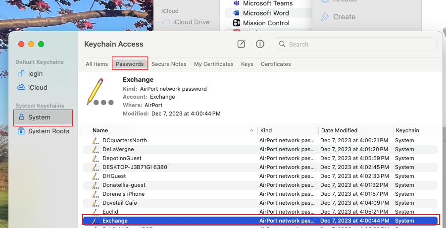Switch to the Keys tab
The width and height of the screenshot is (446, 228).
coord(247,64)
